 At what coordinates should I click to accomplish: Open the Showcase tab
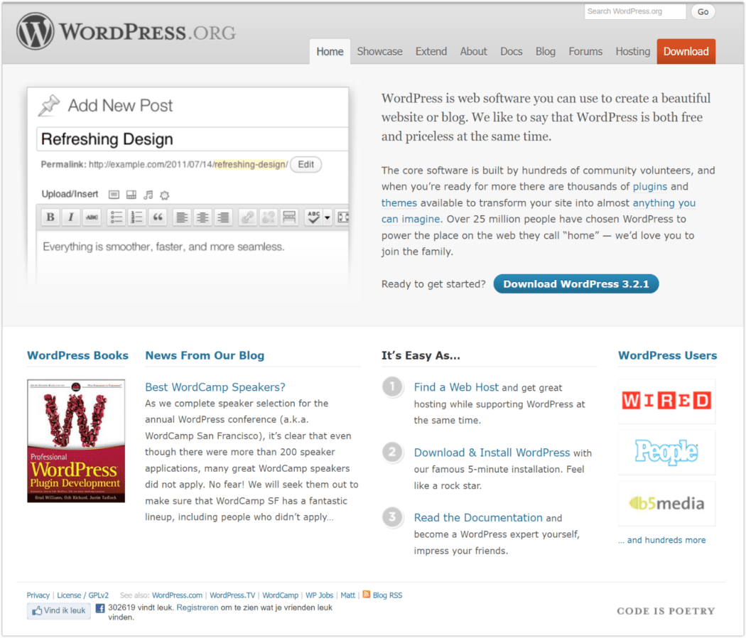(x=379, y=51)
